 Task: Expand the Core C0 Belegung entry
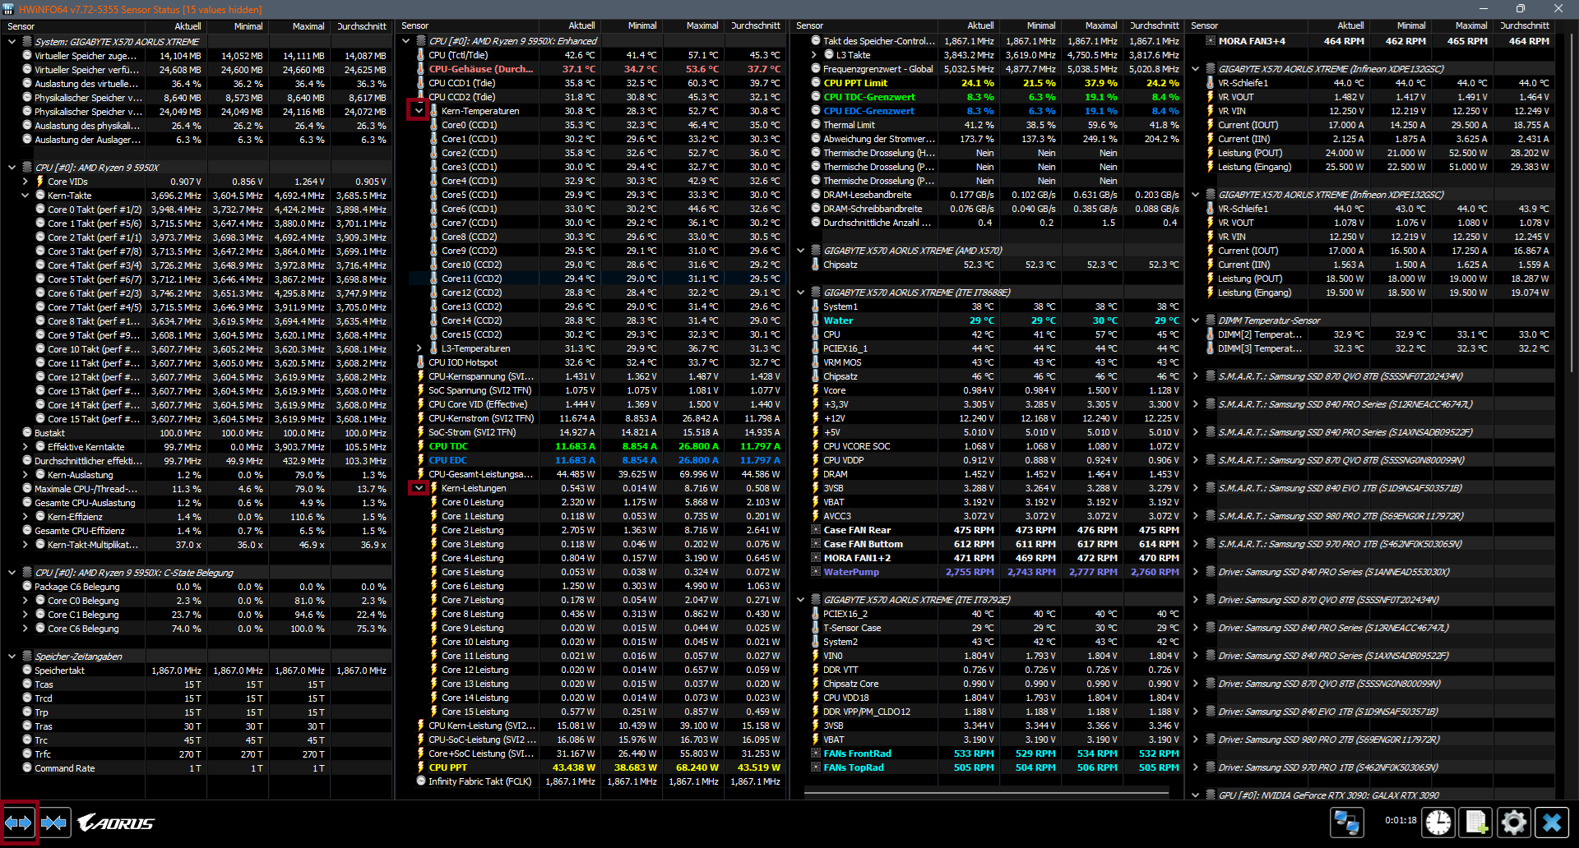[25, 601]
